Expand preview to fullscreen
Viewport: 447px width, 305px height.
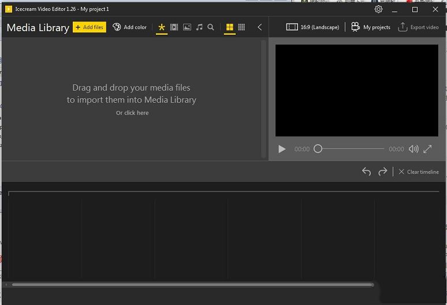point(427,149)
